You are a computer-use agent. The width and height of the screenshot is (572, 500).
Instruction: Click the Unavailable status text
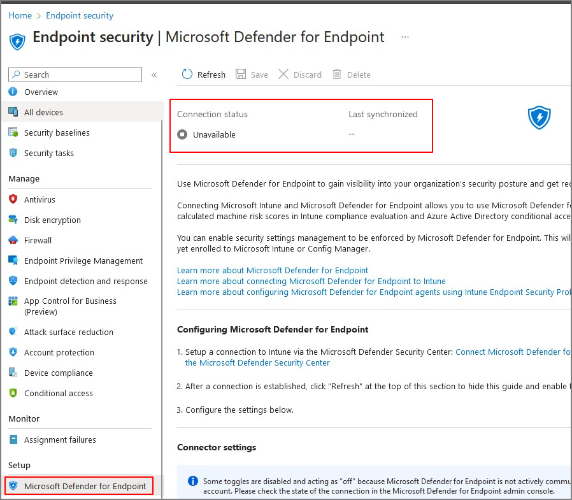214,134
